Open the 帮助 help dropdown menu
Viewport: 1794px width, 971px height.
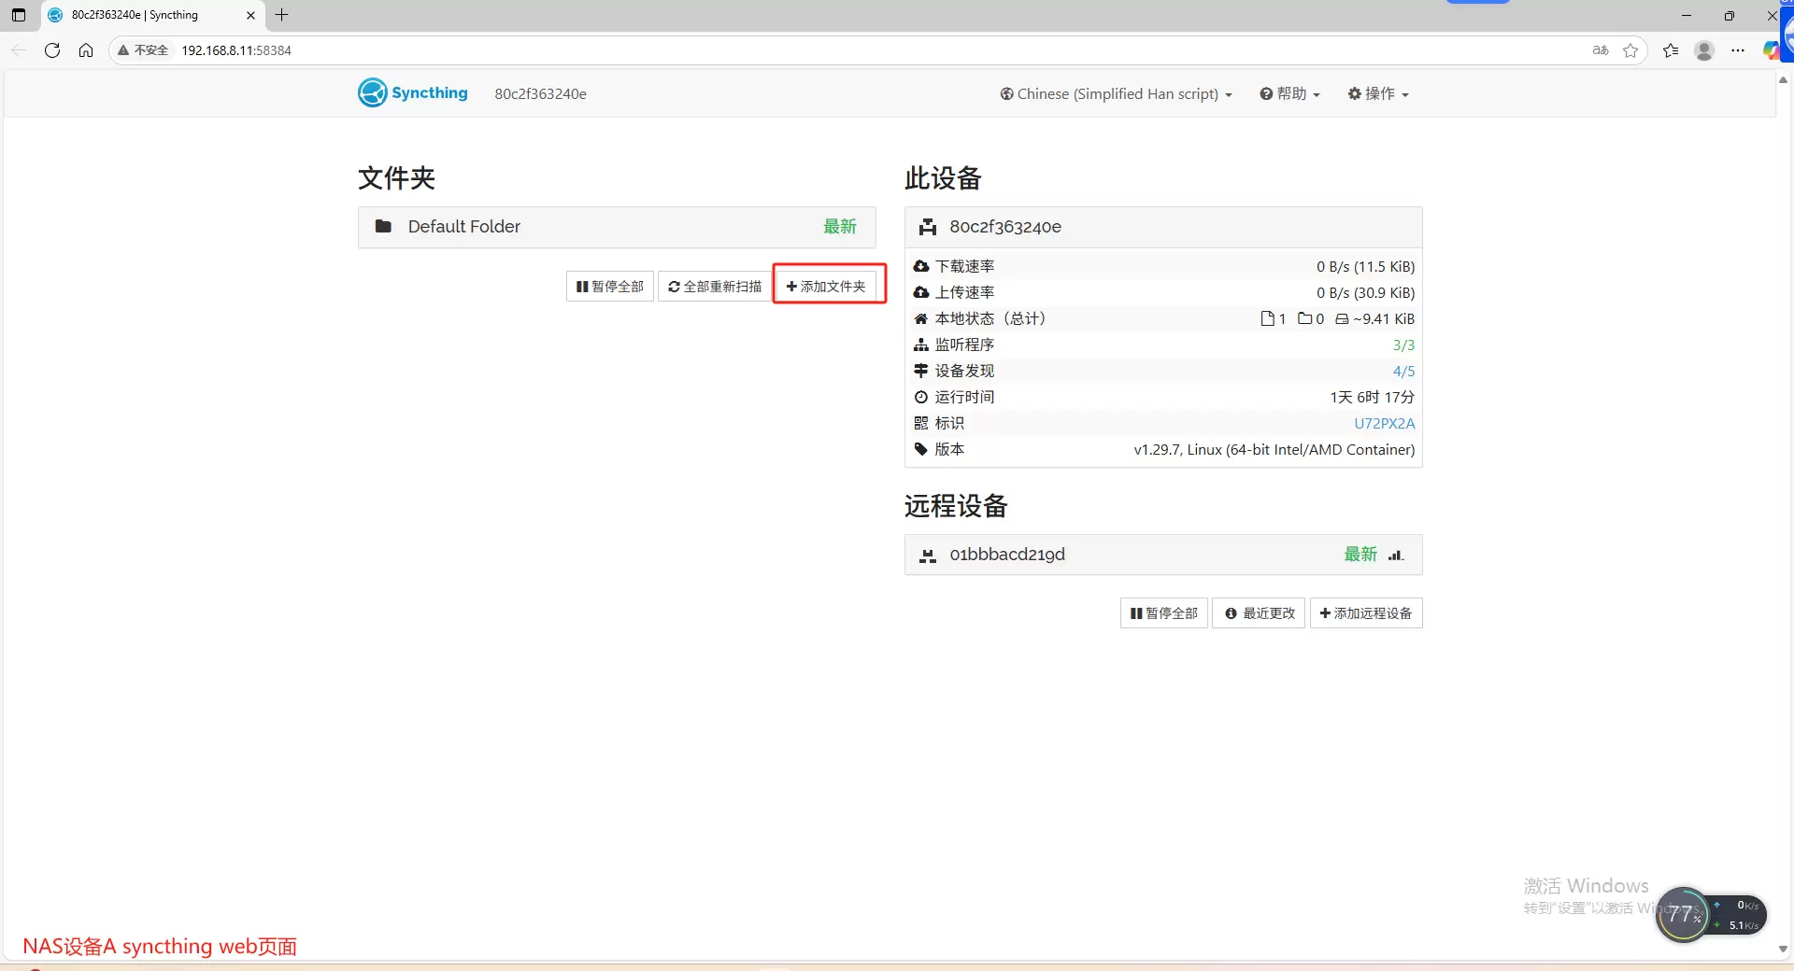tap(1289, 94)
